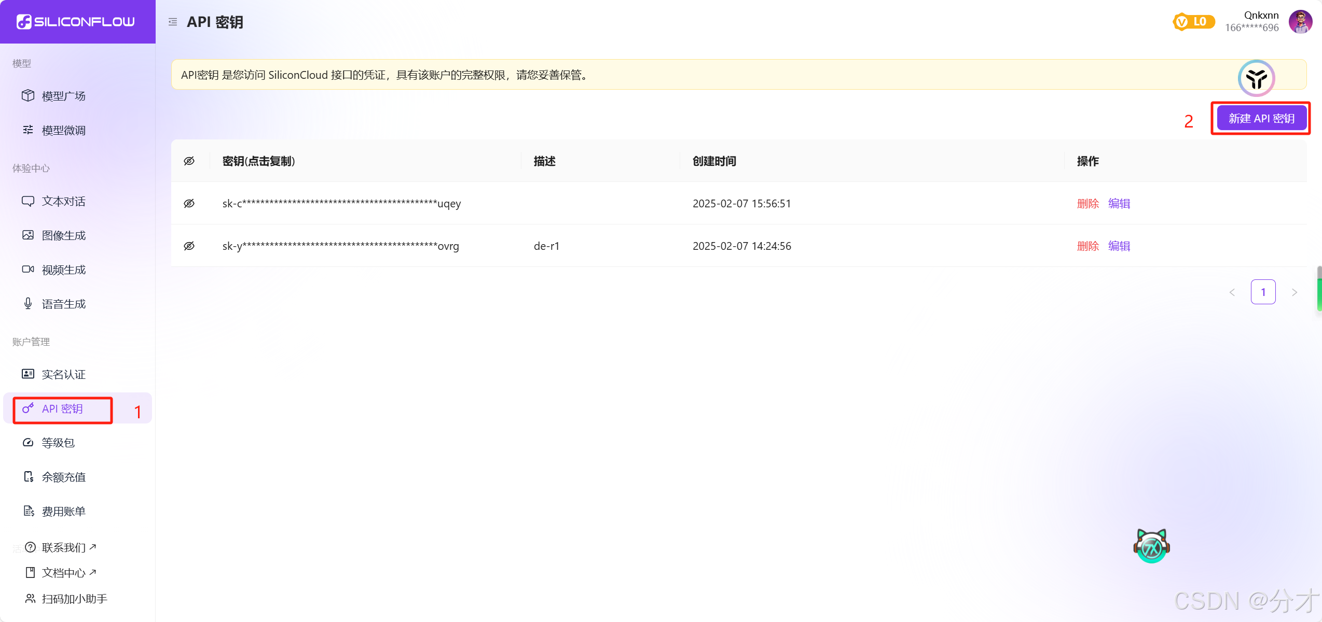The image size is (1322, 622).
Task: Select API 密钥 in the sidebar
Action: click(x=62, y=409)
